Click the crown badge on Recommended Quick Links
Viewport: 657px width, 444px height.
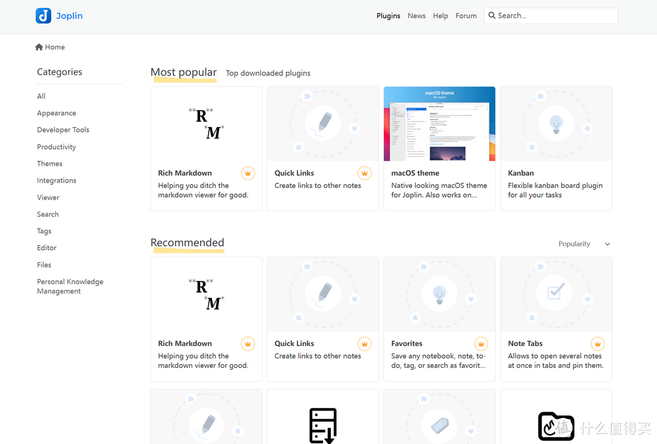coord(364,344)
